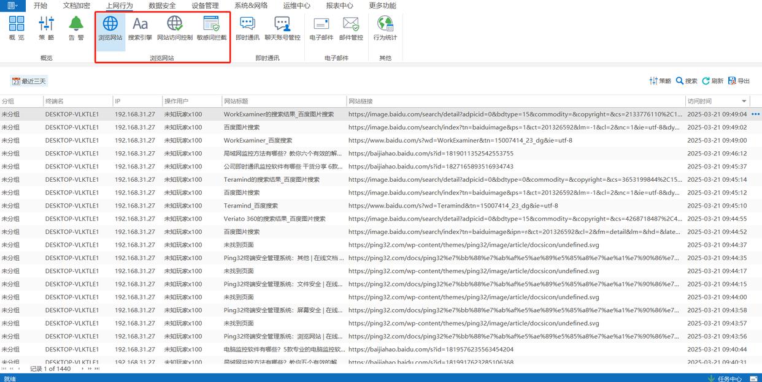762x382 pixels.
Task: Switch to the 数据安全 ribbon tab
Action: 162,6
